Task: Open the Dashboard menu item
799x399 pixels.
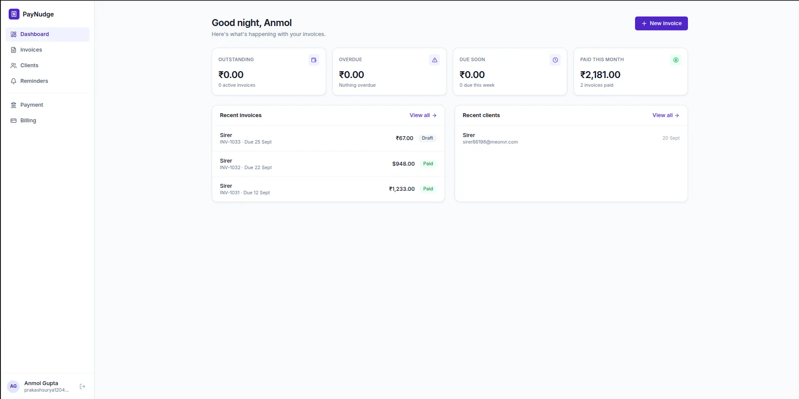Action: tap(47, 34)
